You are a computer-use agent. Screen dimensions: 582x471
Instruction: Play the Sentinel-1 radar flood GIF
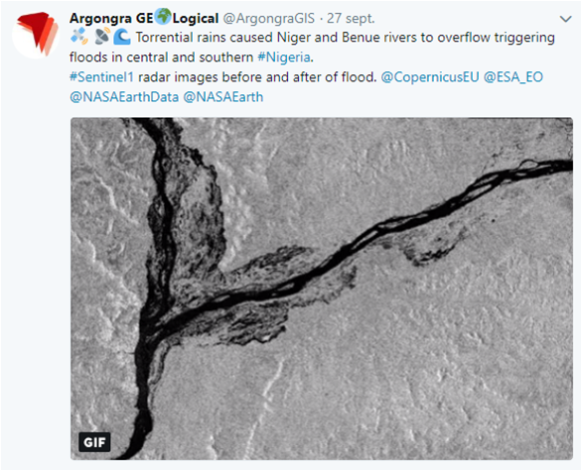click(x=322, y=289)
